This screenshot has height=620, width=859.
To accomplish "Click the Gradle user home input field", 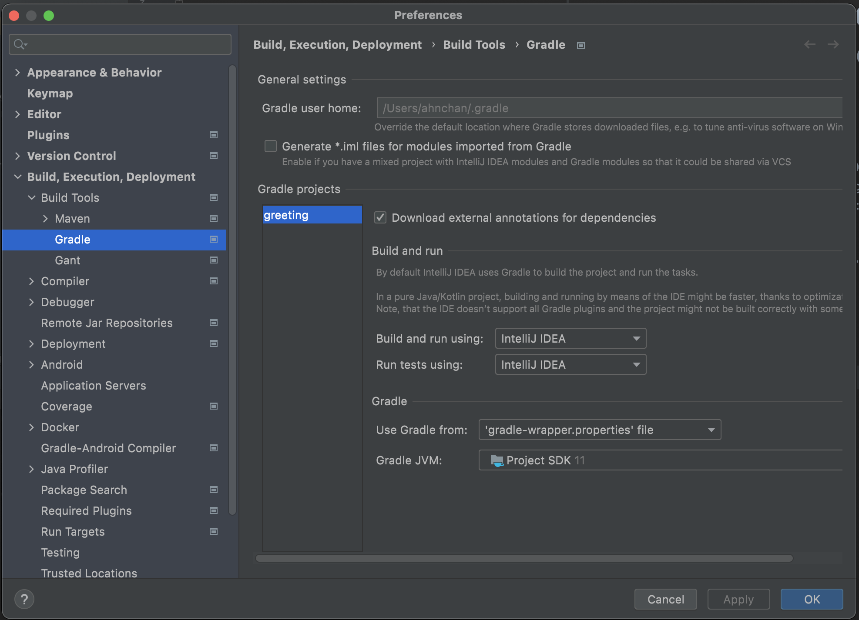I will 609,108.
